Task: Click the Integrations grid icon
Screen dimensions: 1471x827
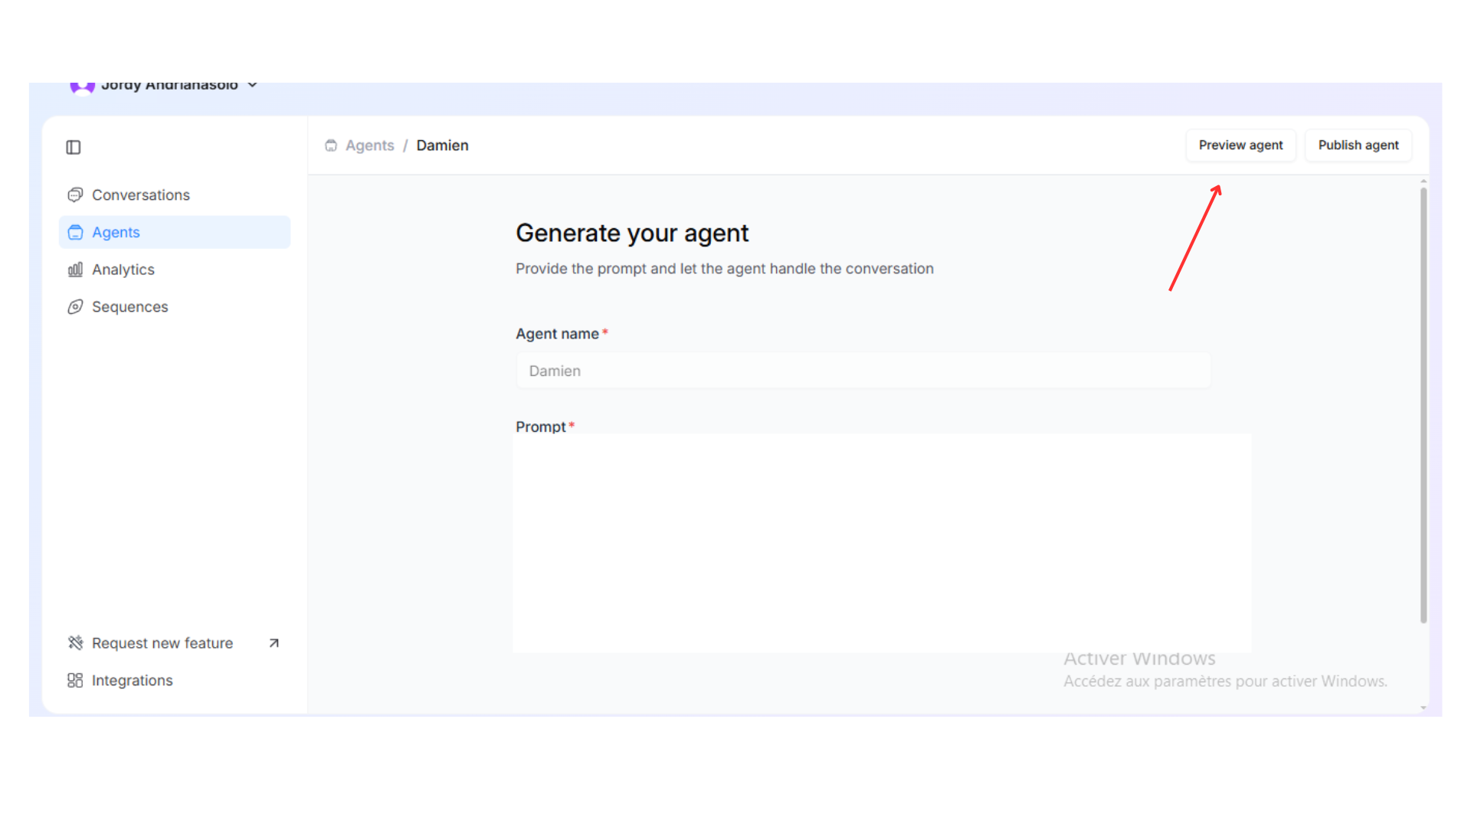Action: pyautogui.click(x=75, y=681)
